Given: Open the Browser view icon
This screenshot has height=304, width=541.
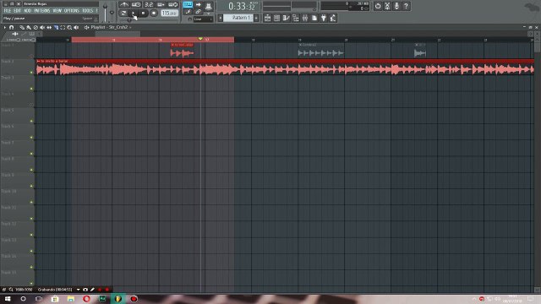Looking at the screenshot, I should pos(296,18).
